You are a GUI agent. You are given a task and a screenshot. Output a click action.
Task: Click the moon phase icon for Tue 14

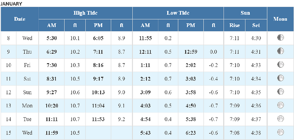click(280, 118)
